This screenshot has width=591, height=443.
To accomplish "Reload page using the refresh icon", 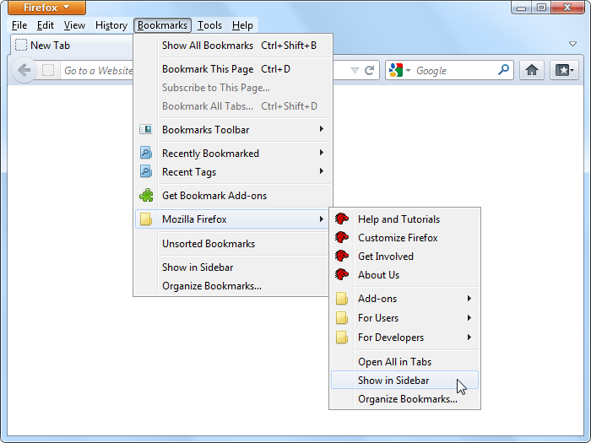I will 369,71.
